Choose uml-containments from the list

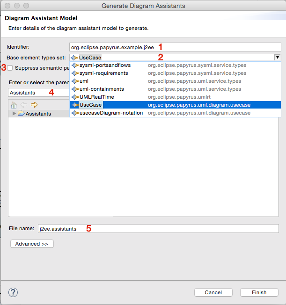175,89
